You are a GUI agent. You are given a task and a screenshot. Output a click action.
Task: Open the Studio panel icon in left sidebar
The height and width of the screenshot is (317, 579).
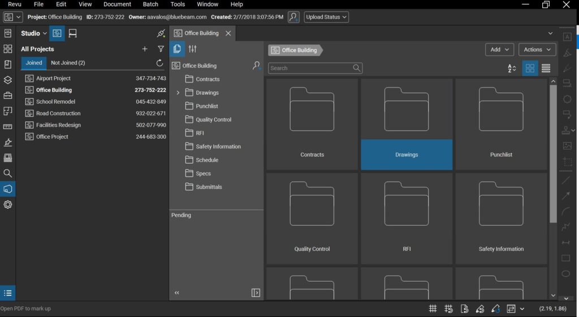pos(8,189)
